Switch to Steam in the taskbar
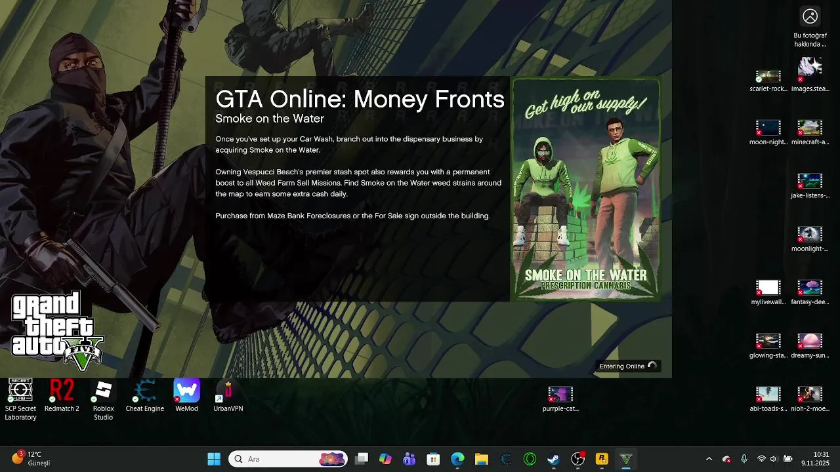Screen dimensions: 840x472 pos(554,459)
